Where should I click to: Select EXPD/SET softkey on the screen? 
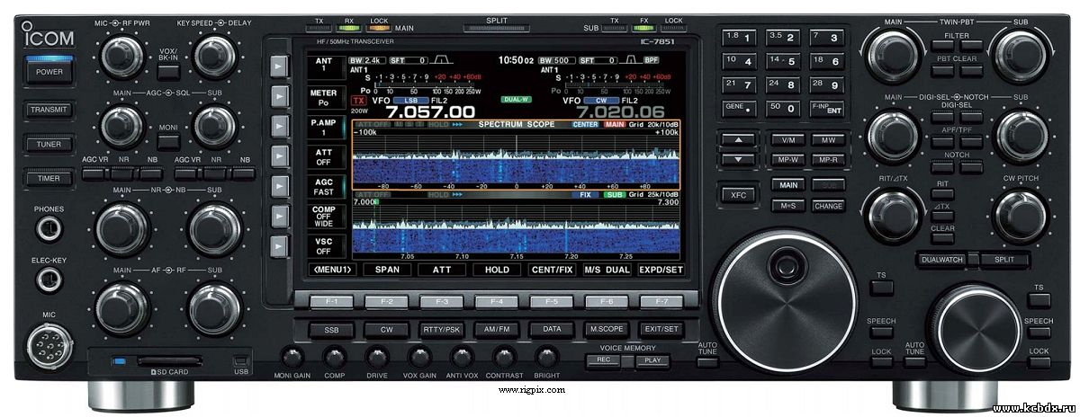(661, 269)
